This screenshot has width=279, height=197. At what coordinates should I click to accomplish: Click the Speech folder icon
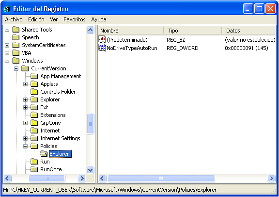pyautogui.click(x=16, y=37)
